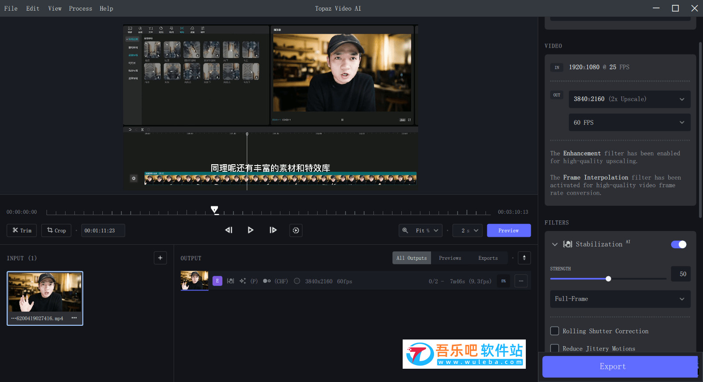Click the Trim scissors button
The height and width of the screenshot is (382, 703).
click(x=22, y=230)
